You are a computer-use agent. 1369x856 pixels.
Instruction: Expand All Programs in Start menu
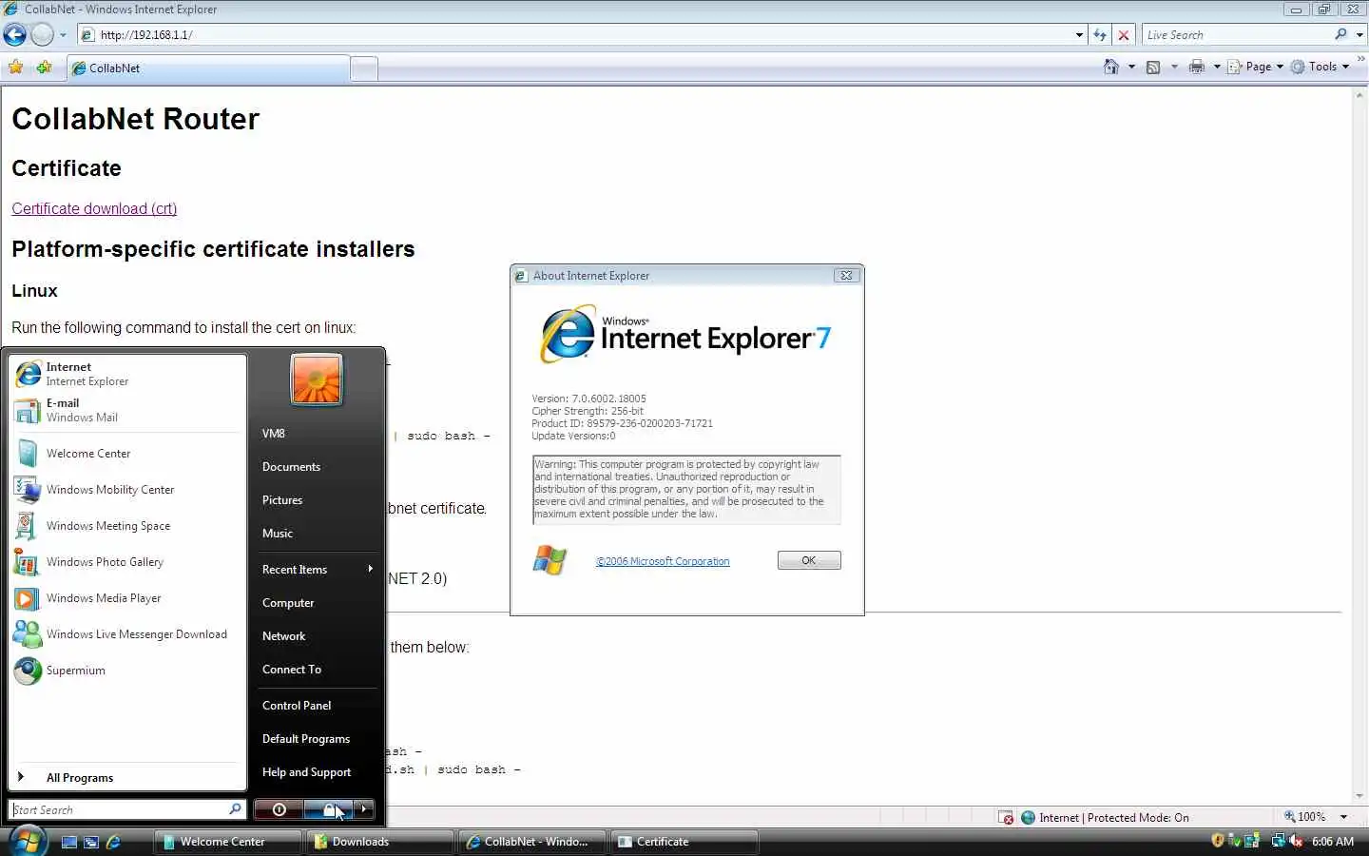coord(127,777)
